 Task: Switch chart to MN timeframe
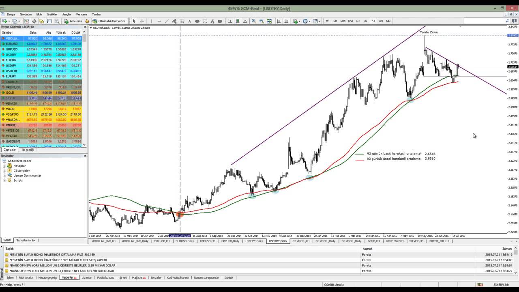click(388, 21)
